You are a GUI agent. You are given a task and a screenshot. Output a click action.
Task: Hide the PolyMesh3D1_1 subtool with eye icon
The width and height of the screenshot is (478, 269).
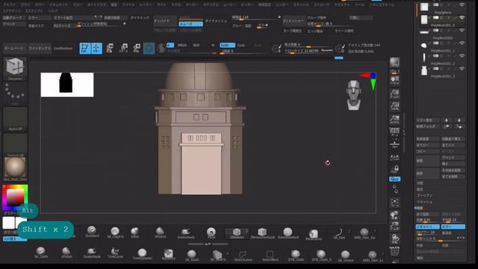[x=462, y=43]
